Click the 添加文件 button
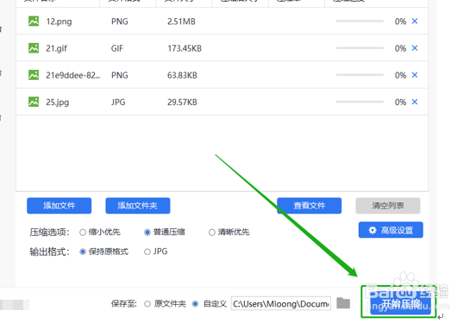 coord(59,206)
